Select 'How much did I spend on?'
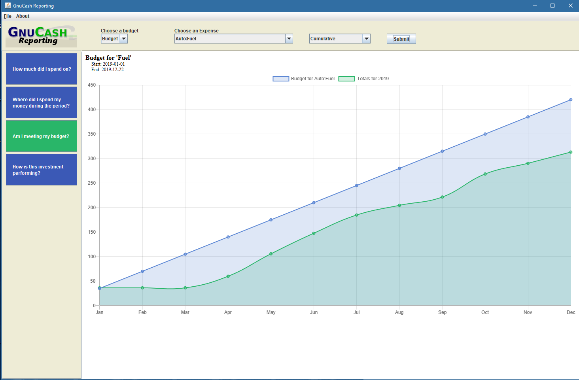 pyautogui.click(x=42, y=69)
